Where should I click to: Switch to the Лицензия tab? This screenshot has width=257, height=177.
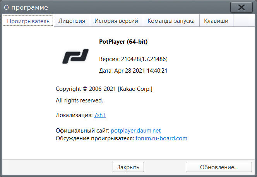coord(72,21)
